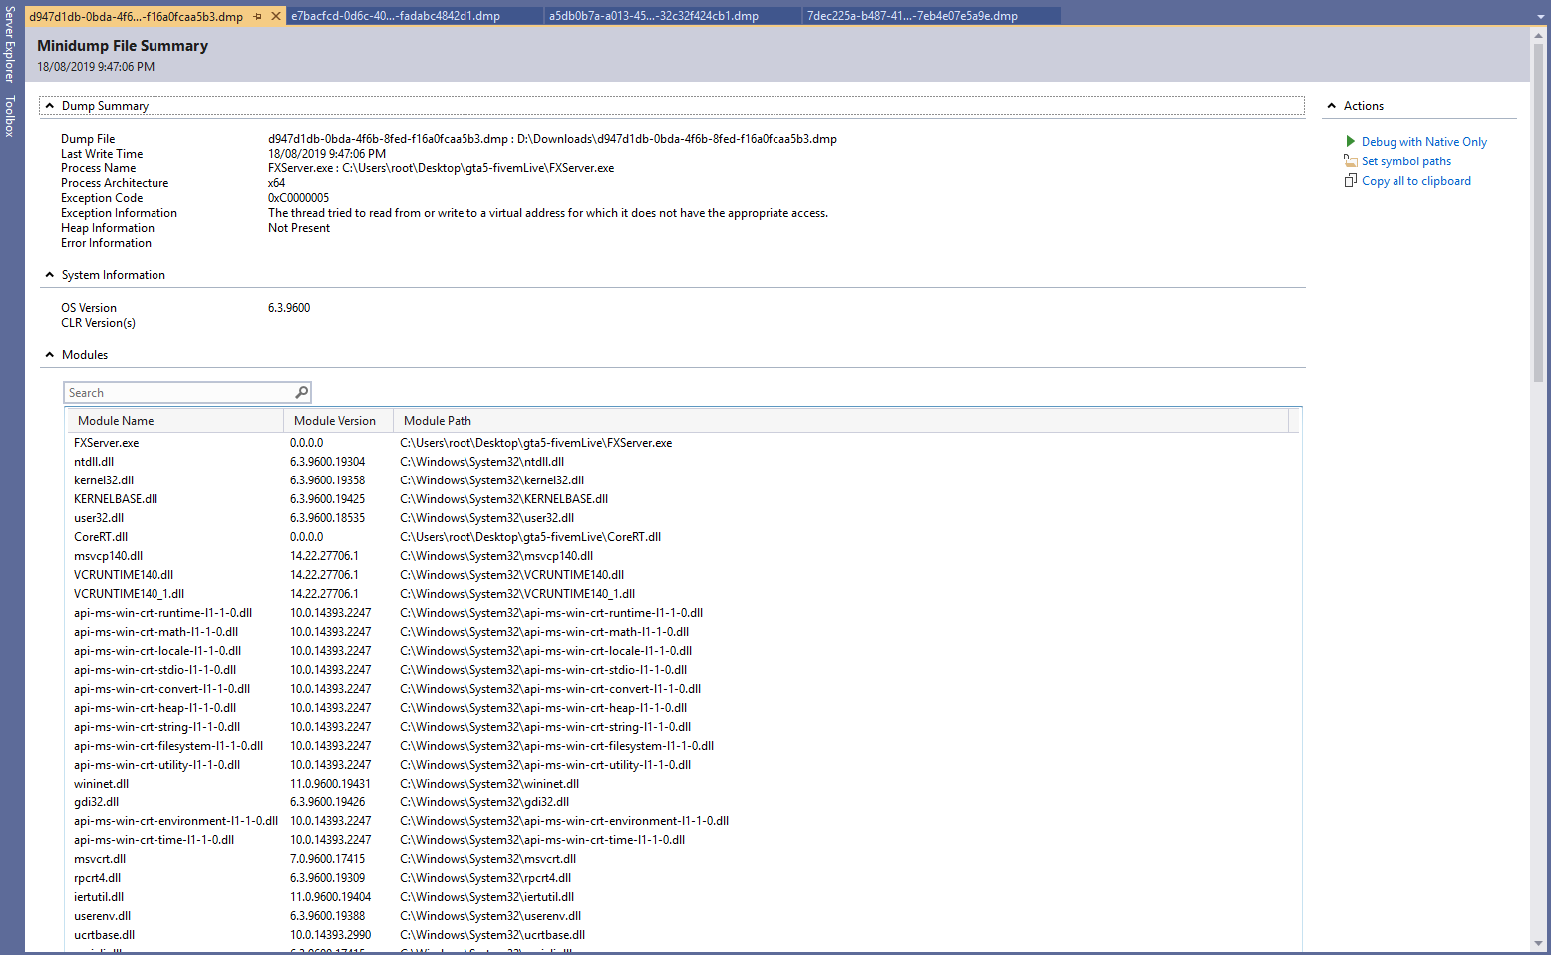
Task: Collapse the Actions panel
Action: pos(1331,105)
